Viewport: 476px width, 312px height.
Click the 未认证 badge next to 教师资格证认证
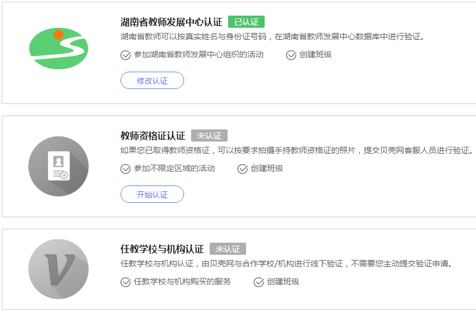point(209,136)
